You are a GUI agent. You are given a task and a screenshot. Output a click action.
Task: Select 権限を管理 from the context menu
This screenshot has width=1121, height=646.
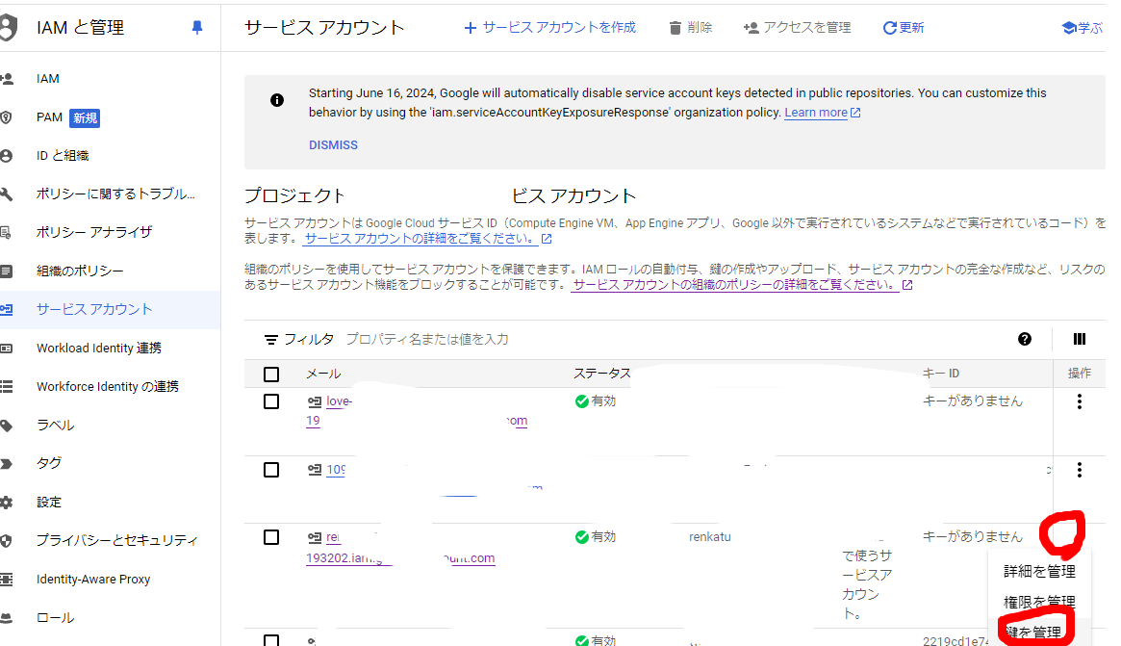(1039, 600)
